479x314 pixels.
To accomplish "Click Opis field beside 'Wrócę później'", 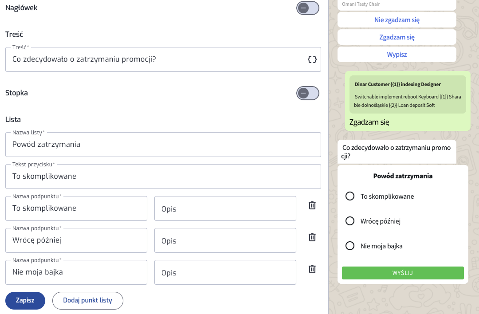I will (x=225, y=241).
